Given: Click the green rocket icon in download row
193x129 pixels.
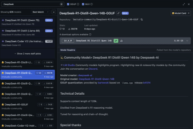Looking at the screenshot, I should pos(116,41).
